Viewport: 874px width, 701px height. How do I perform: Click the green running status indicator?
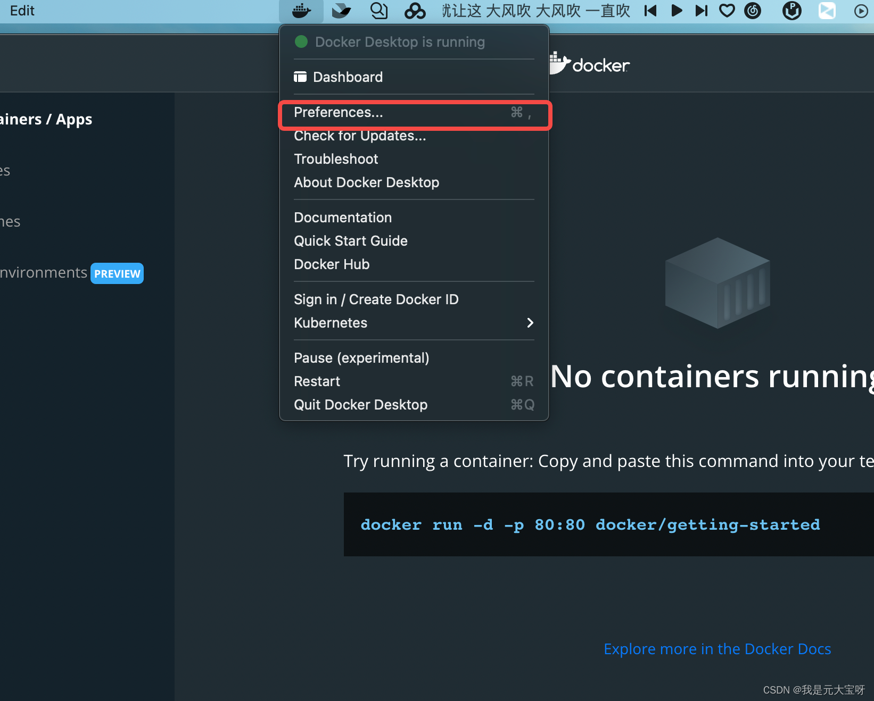301,41
